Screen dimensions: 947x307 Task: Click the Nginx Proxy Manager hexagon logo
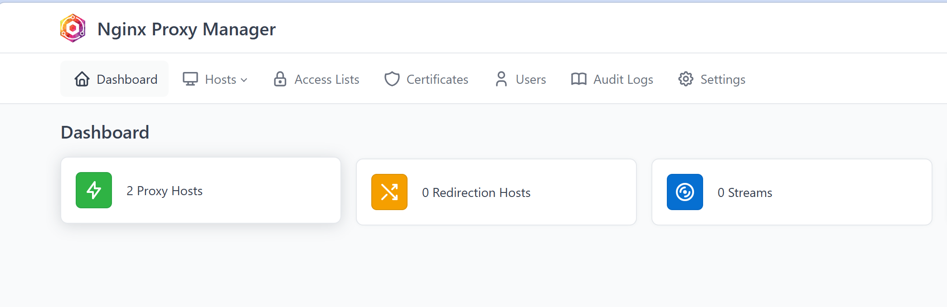click(x=73, y=28)
